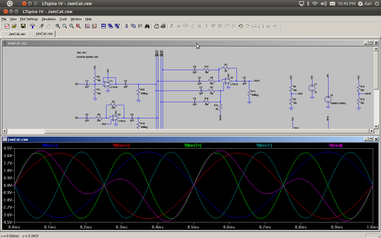
Task: Click the Zoom In magnifier icon
Action: 58,26
